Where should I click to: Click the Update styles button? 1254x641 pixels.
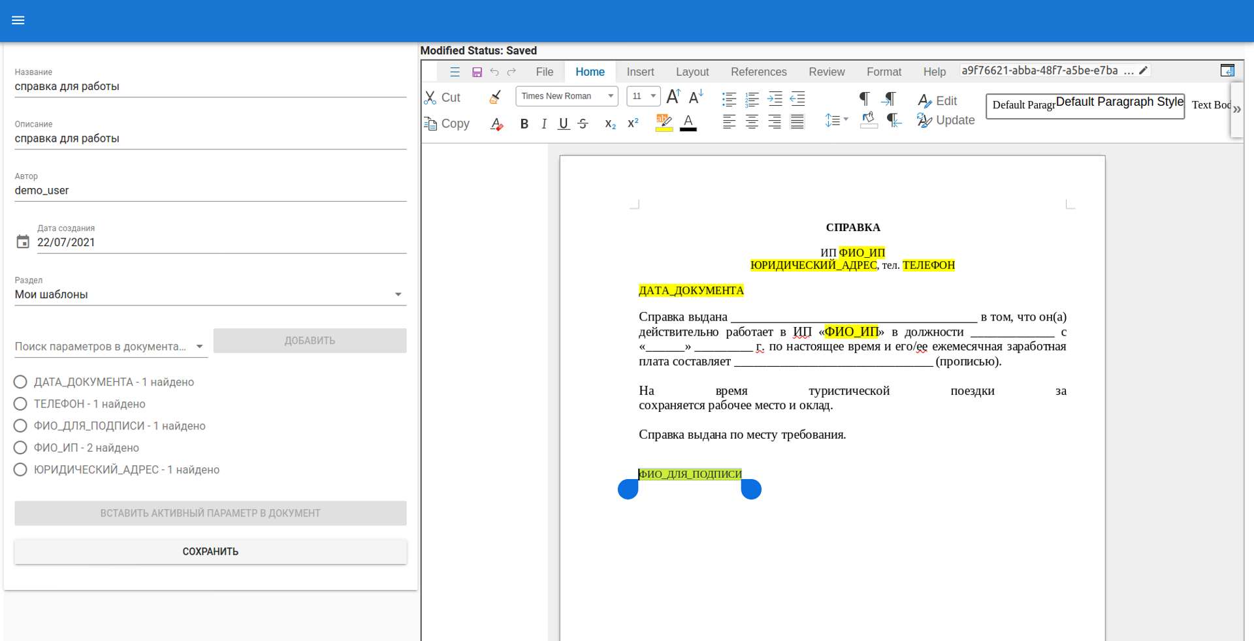coord(946,120)
